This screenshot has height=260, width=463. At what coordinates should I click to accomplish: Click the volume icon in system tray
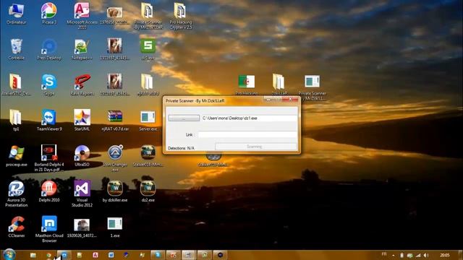(x=426, y=255)
